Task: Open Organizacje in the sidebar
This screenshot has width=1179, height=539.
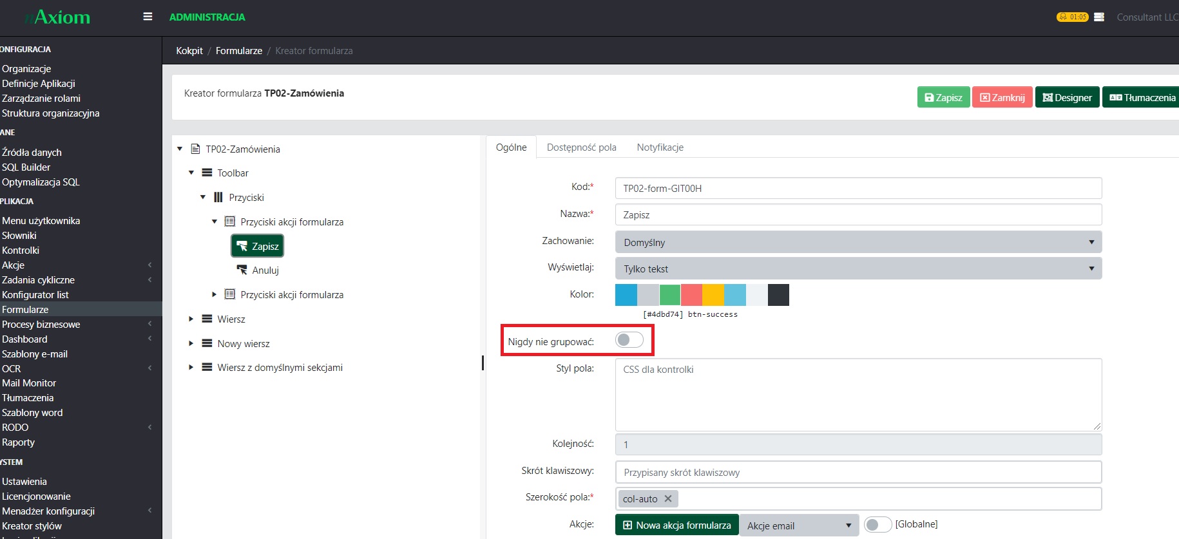Action: (x=26, y=68)
